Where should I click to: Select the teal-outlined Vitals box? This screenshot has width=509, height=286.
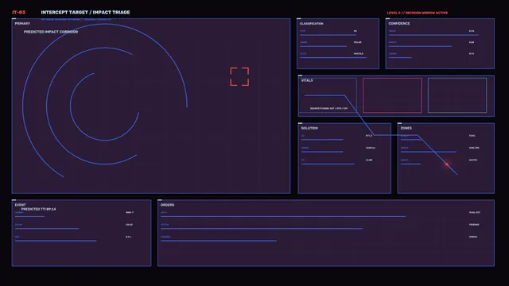(457, 95)
